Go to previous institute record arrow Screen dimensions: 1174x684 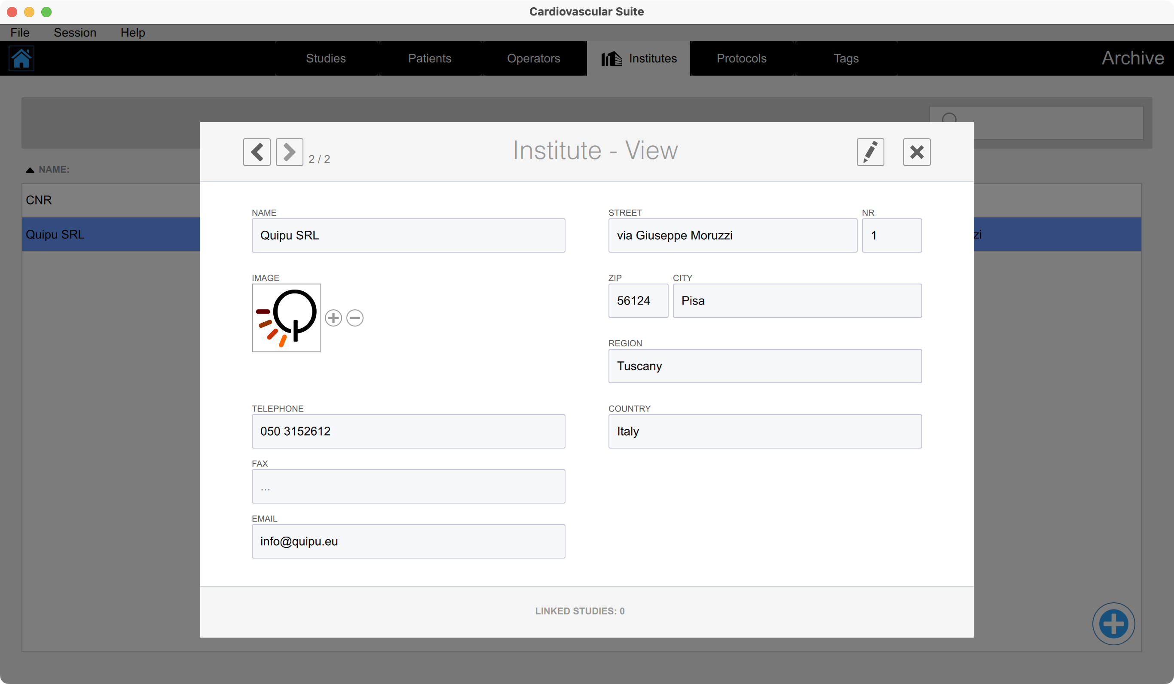click(257, 152)
